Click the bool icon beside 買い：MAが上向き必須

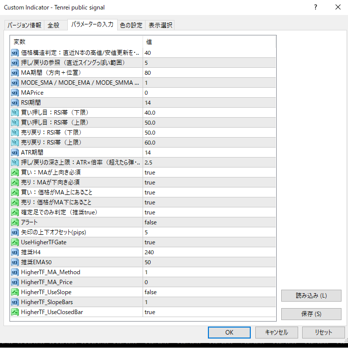pyautogui.click(x=15, y=173)
